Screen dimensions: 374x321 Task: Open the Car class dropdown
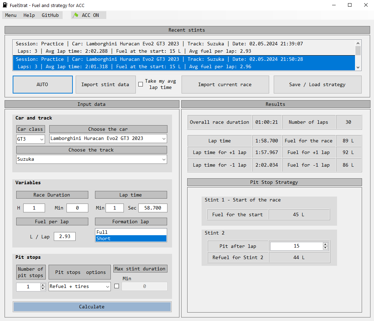pos(31,139)
